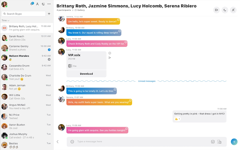Forward the VIP.xslx file

(110, 58)
